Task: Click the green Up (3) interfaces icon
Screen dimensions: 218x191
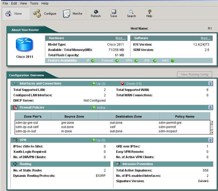Action: [93, 83]
